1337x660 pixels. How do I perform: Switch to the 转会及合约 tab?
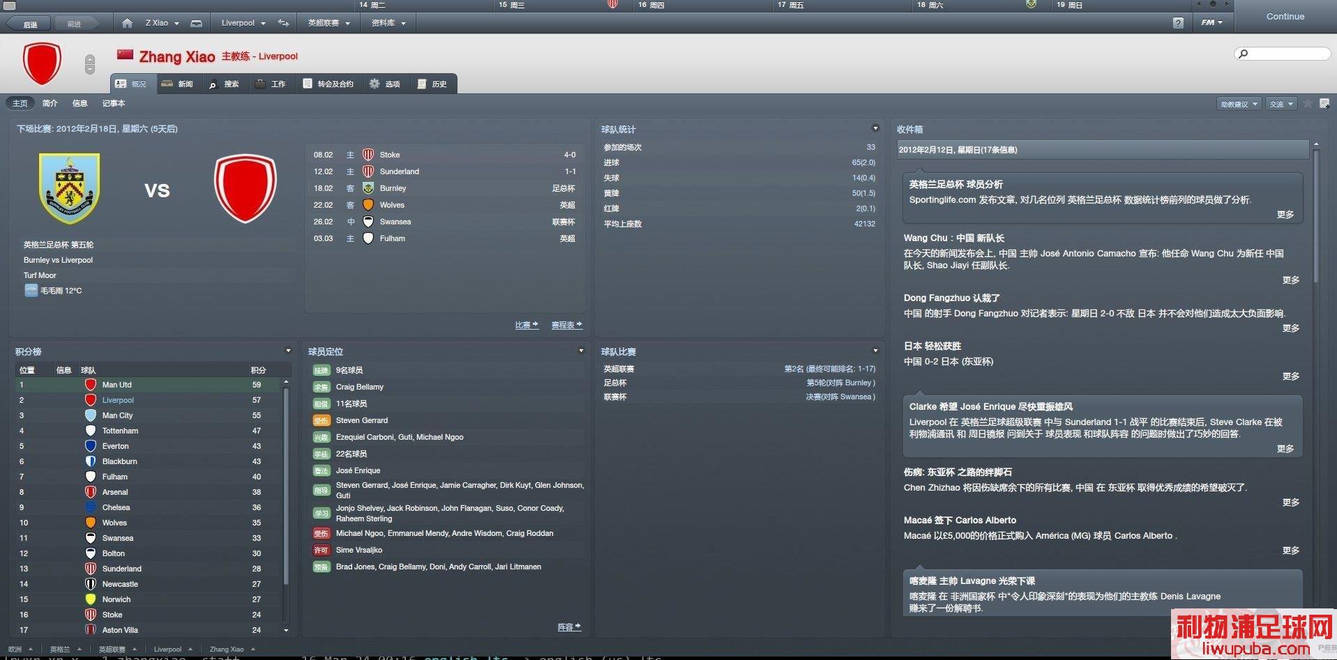coord(328,84)
